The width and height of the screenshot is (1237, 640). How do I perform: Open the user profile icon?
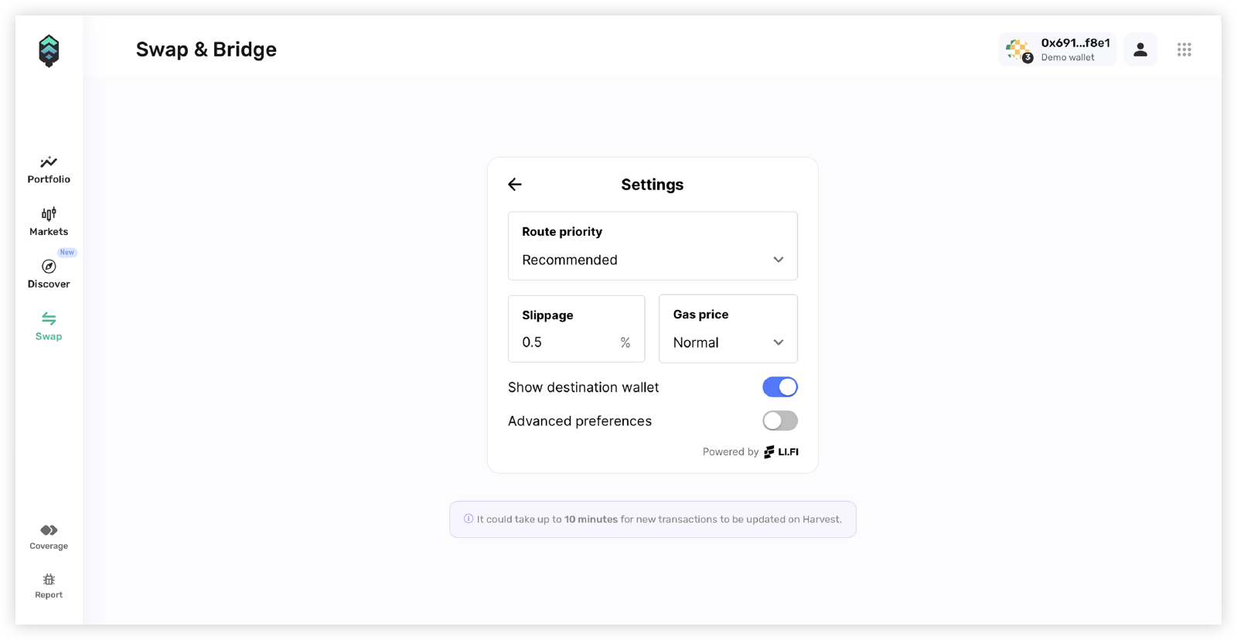click(1140, 49)
